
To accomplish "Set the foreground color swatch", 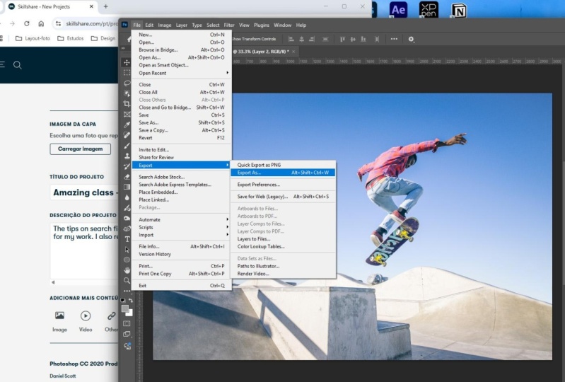I will pyautogui.click(x=124, y=308).
